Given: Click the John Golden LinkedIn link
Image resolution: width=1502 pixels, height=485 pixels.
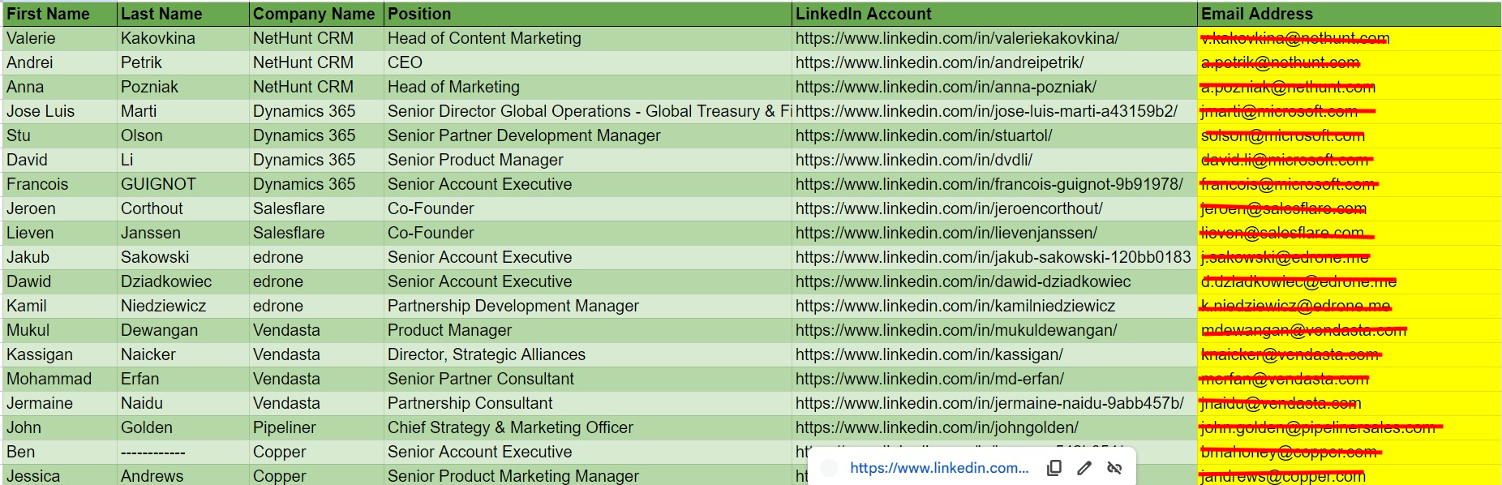Looking at the screenshot, I should (937, 427).
